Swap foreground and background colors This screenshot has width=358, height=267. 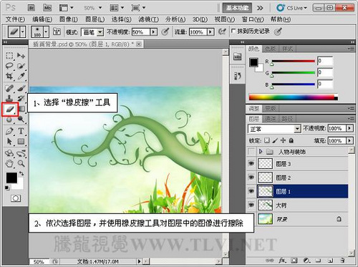[21, 173]
